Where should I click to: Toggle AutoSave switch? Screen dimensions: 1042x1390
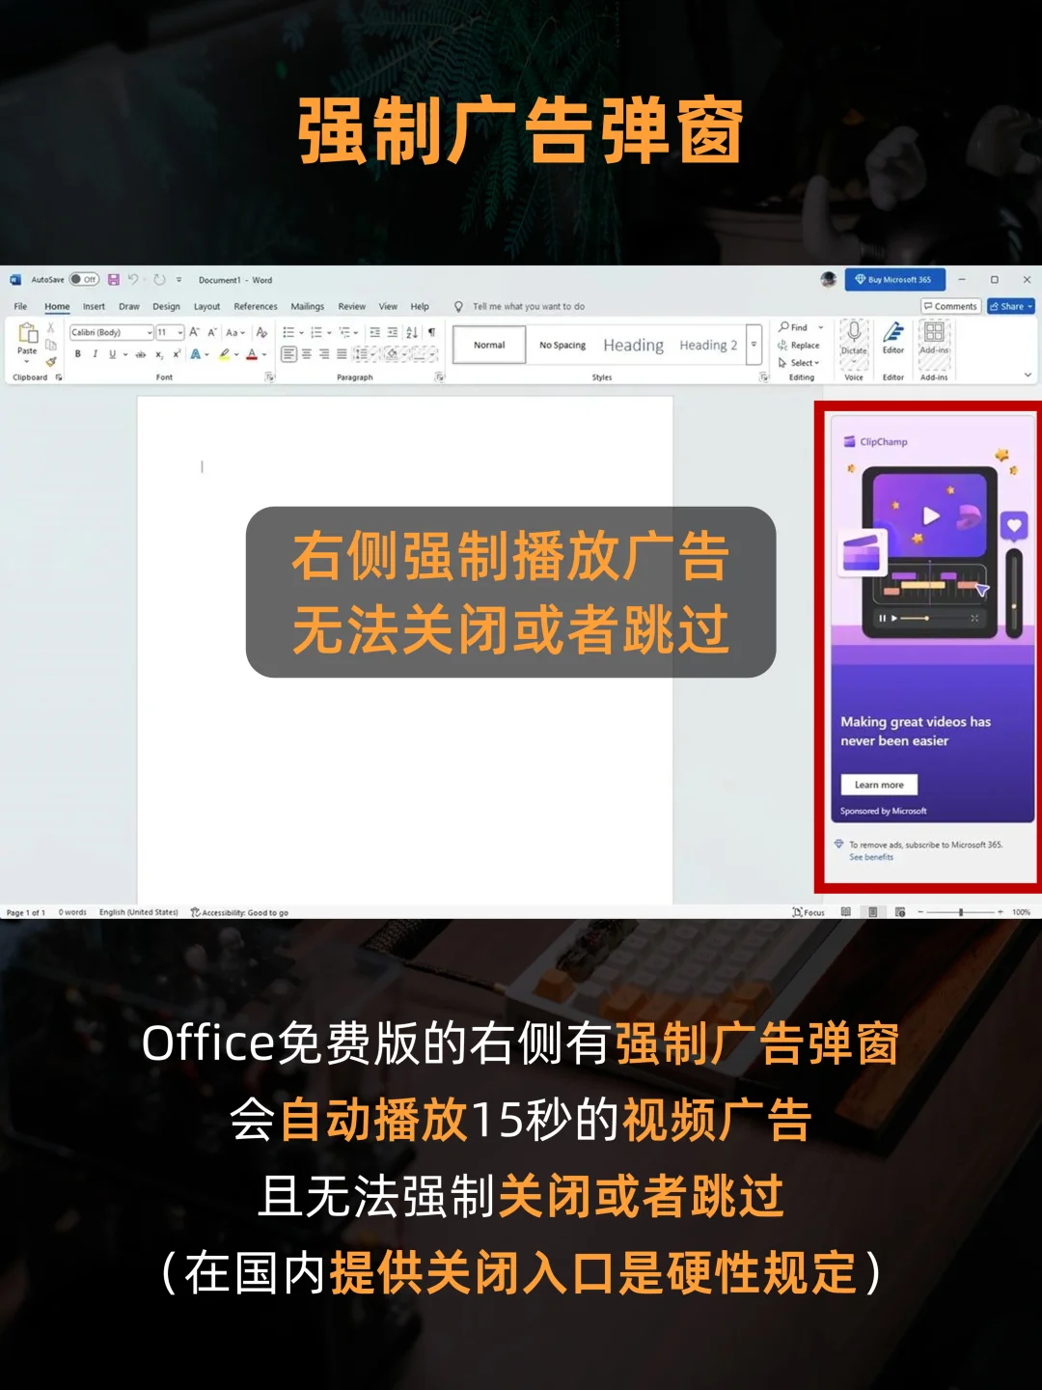[x=84, y=280]
